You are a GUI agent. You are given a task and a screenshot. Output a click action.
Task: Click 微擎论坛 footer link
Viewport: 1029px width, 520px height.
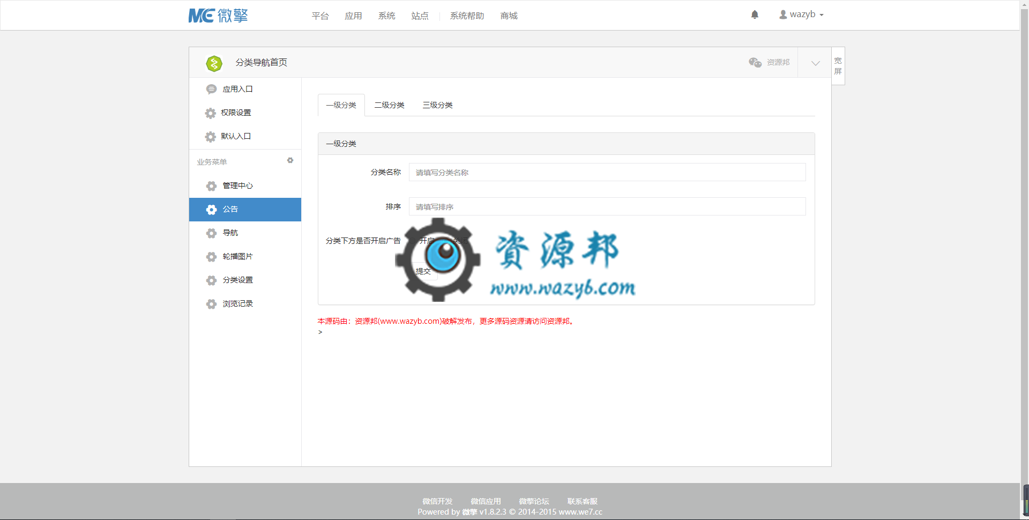(534, 501)
